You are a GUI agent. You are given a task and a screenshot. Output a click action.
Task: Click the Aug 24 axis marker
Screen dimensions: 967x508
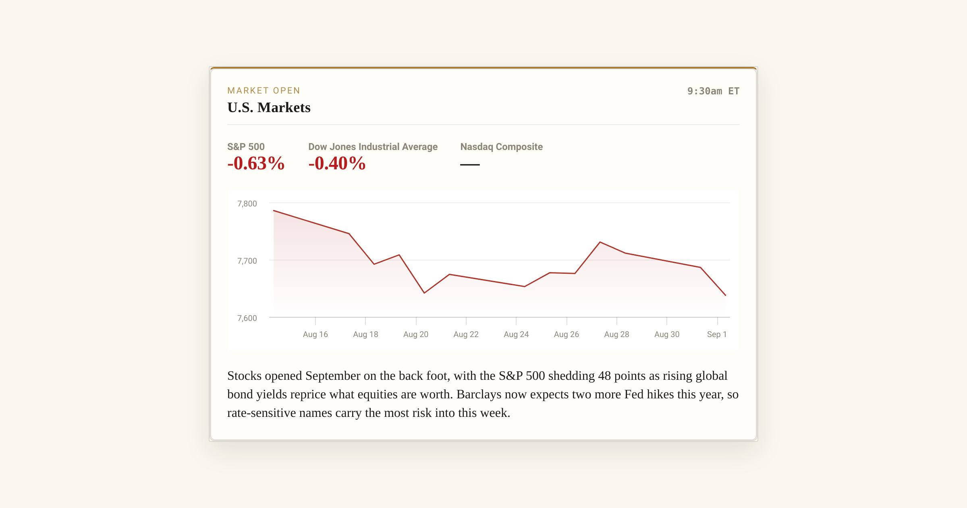click(516, 334)
